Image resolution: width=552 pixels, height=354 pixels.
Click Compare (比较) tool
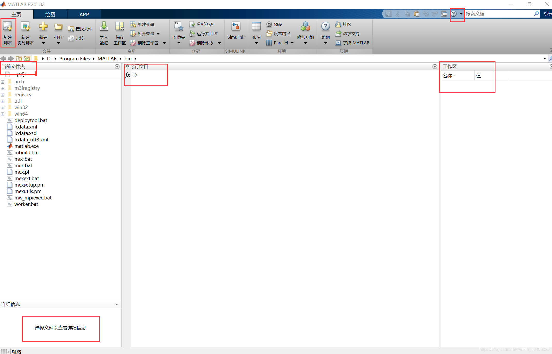(76, 38)
